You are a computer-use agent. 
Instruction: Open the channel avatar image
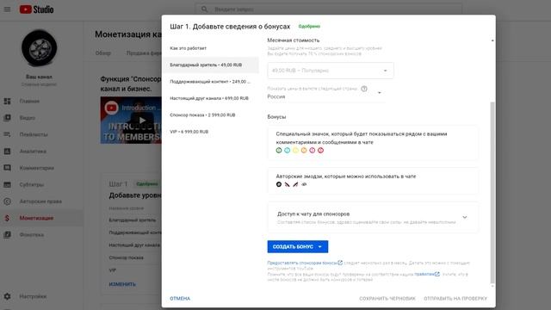39,48
